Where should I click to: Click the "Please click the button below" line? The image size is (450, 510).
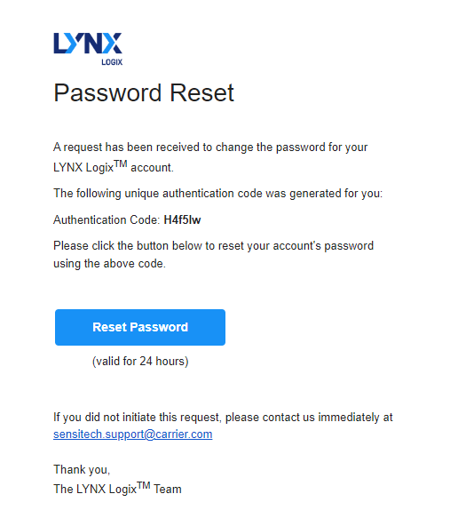point(214,246)
